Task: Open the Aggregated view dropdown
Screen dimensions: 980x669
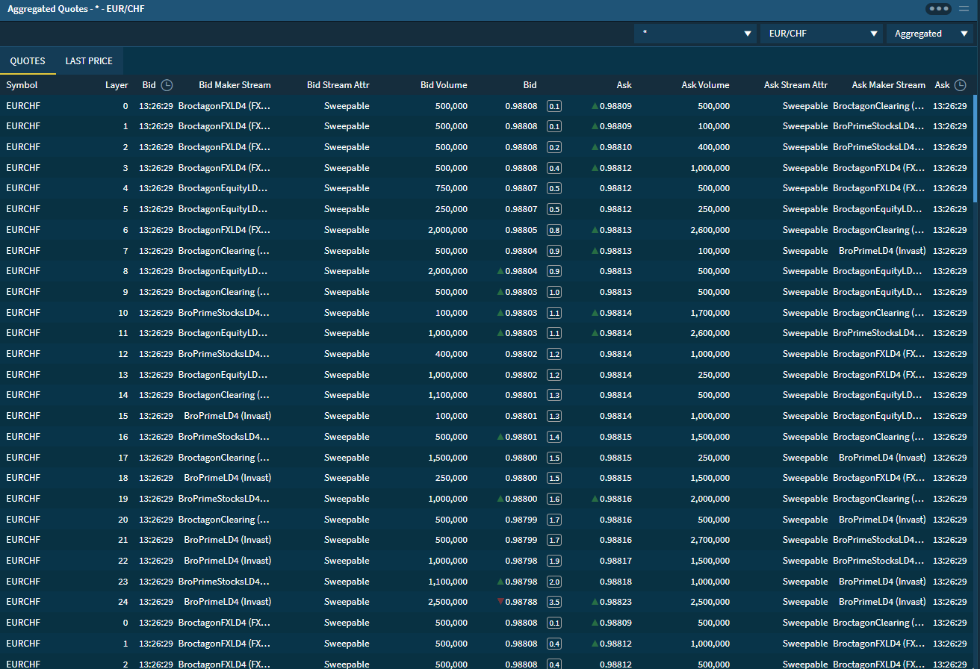Action: click(x=931, y=34)
